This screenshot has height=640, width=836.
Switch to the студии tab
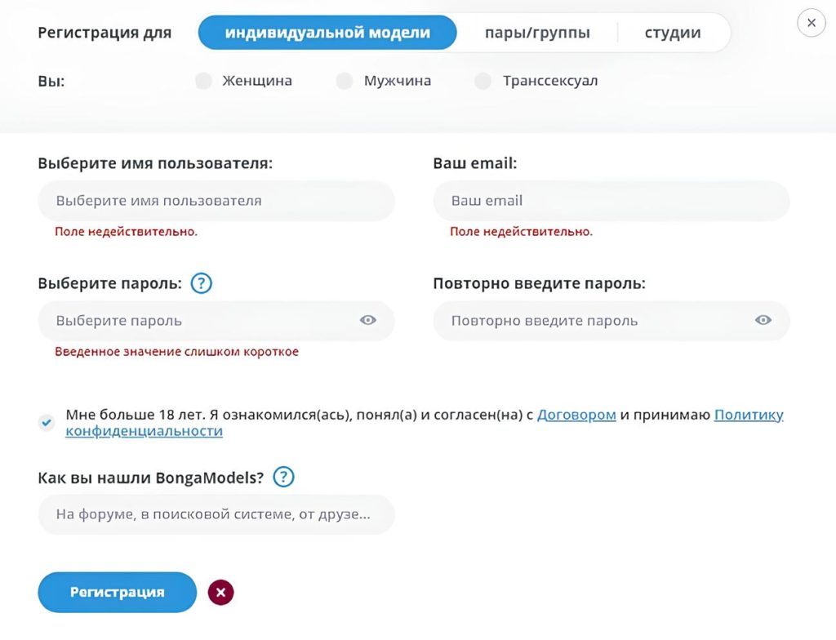coord(673,33)
